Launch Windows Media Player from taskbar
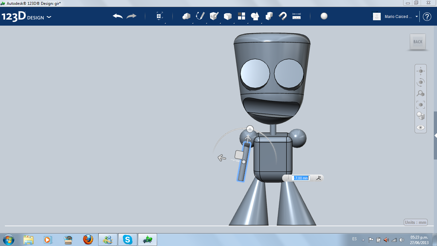 [x=48, y=240]
